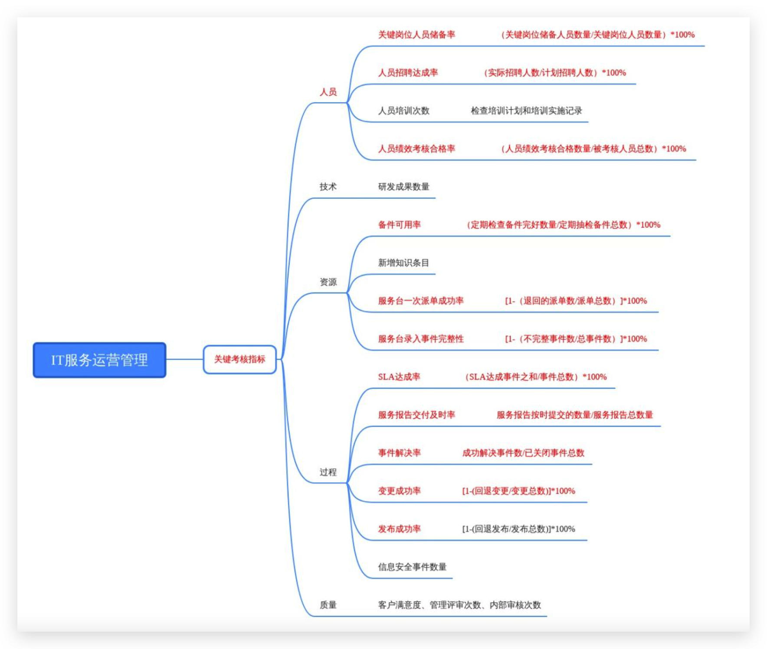Select the 人员绩效考核合格率 topic
Image resolution: width=767 pixels, height=649 pixels.
[x=416, y=149]
